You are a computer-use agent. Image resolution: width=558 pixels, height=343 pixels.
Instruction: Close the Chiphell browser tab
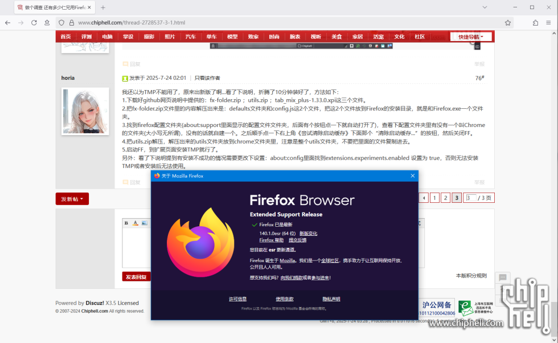tap(89, 7)
